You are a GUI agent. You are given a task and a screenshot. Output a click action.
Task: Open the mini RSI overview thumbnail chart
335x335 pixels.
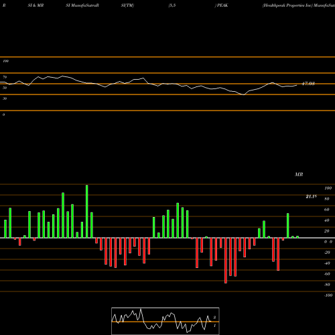pyautogui.click(x=165, y=321)
